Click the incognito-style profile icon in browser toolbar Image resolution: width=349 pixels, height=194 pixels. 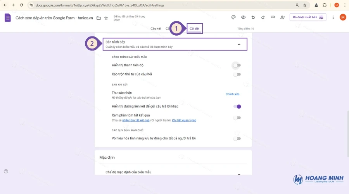316,5
